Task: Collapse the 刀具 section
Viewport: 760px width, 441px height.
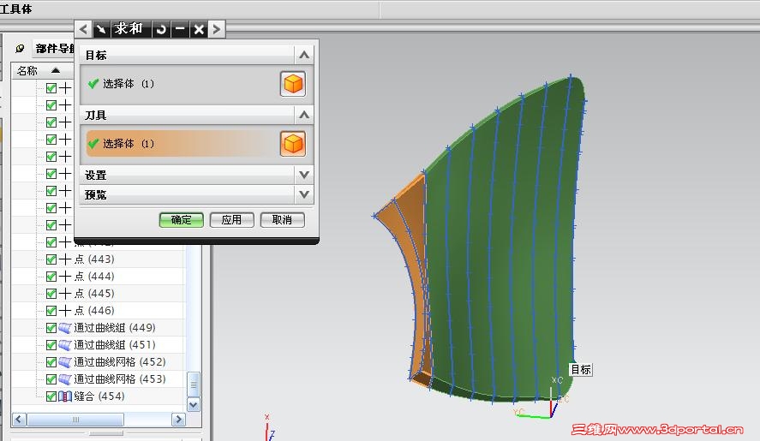Action: 304,115
